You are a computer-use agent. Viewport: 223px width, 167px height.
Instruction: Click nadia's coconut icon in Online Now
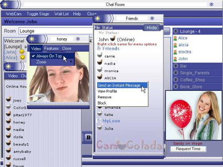tap(8, 128)
